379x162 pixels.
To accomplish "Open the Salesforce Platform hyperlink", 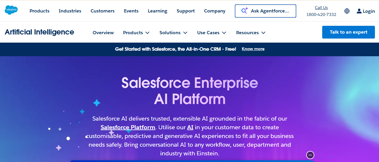I will [128, 127].
